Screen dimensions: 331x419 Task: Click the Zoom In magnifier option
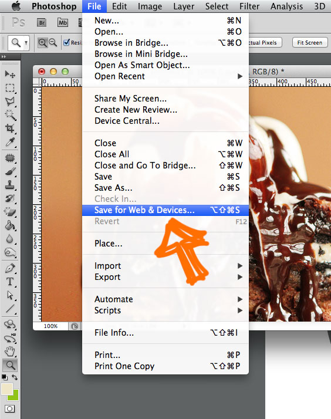(42, 42)
